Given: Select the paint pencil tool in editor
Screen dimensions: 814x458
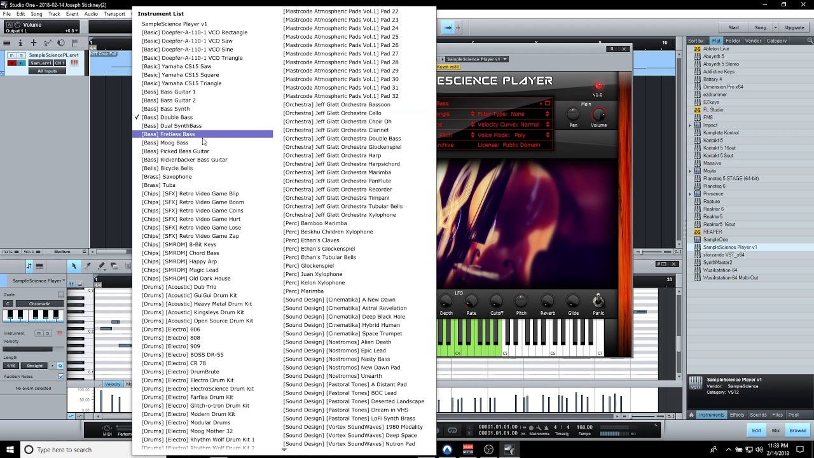Looking at the screenshot, I should click(102, 266).
